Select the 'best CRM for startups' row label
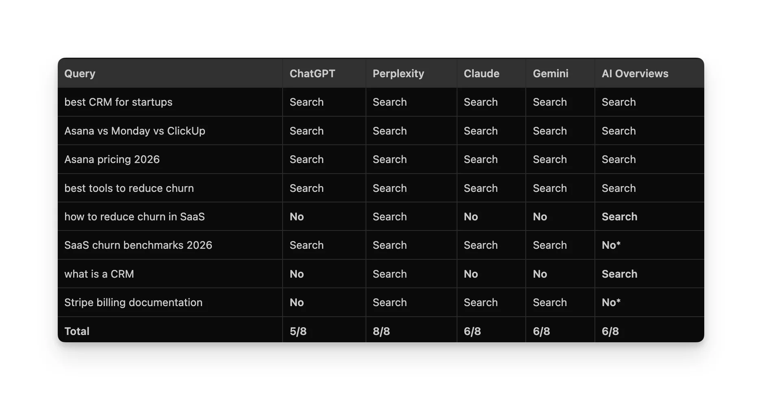762x400 pixels. click(x=118, y=102)
